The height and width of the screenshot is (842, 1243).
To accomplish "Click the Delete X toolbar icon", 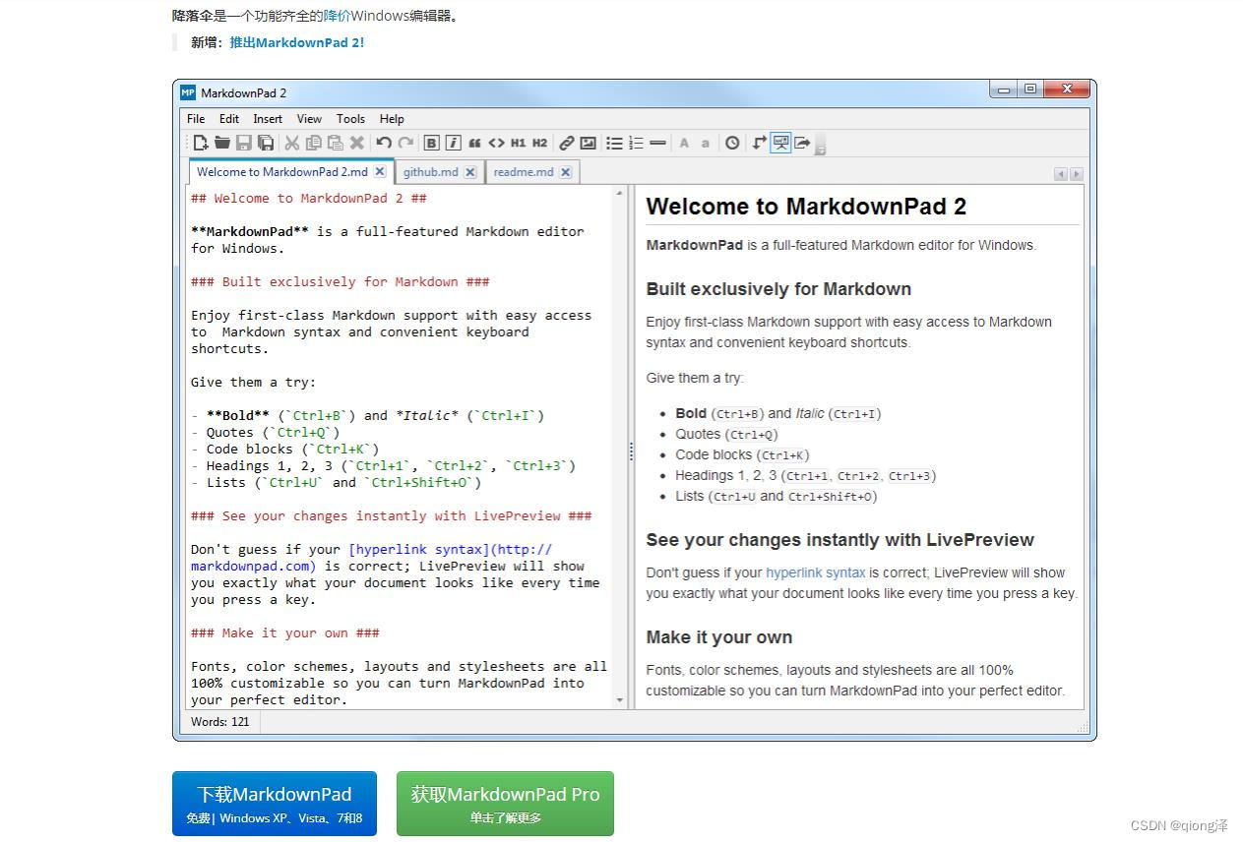I will click(x=357, y=143).
